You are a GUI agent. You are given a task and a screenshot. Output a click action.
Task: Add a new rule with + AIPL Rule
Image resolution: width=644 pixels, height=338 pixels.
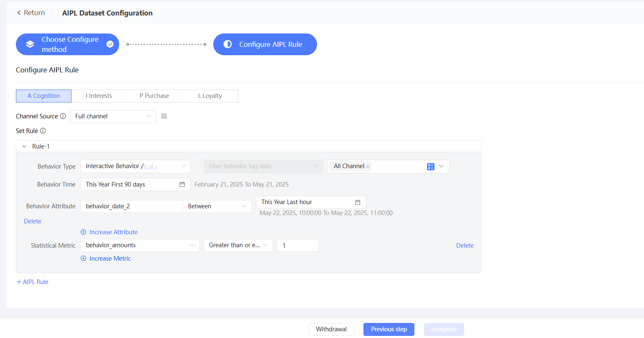(x=32, y=282)
